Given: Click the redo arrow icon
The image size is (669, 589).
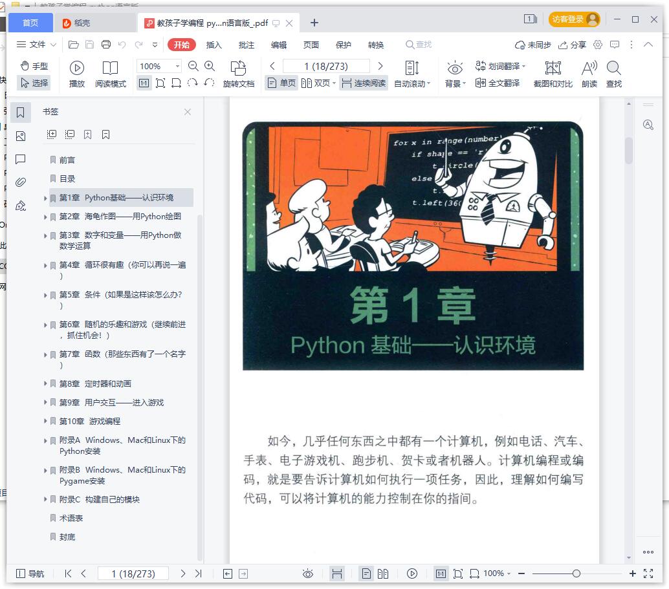Looking at the screenshot, I should (x=138, y=45).
